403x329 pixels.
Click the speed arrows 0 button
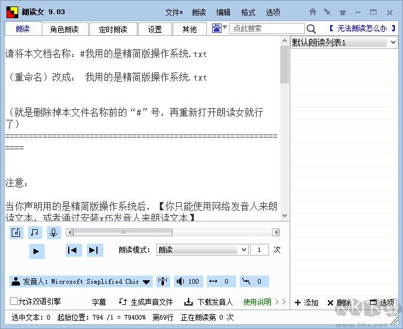click(x=221, y=281)
